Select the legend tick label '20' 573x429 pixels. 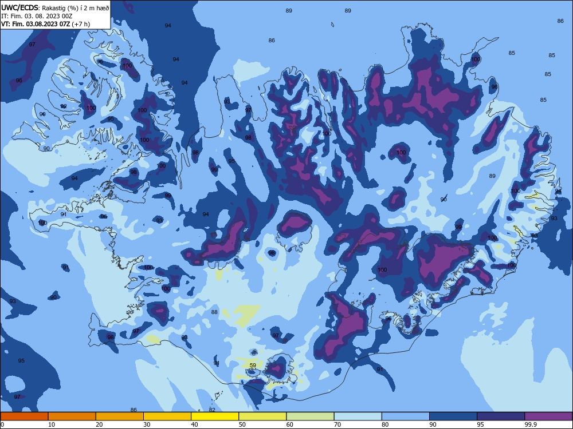tap(99, 424)
